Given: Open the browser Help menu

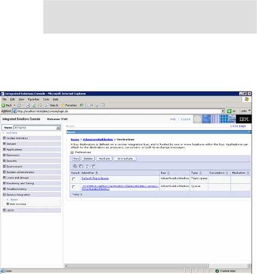Looking at the screenshot, I should click(55, 99).
